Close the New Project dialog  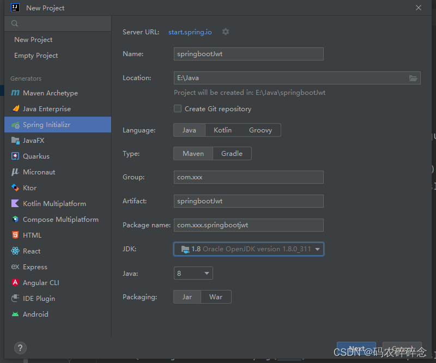point(419,8)
